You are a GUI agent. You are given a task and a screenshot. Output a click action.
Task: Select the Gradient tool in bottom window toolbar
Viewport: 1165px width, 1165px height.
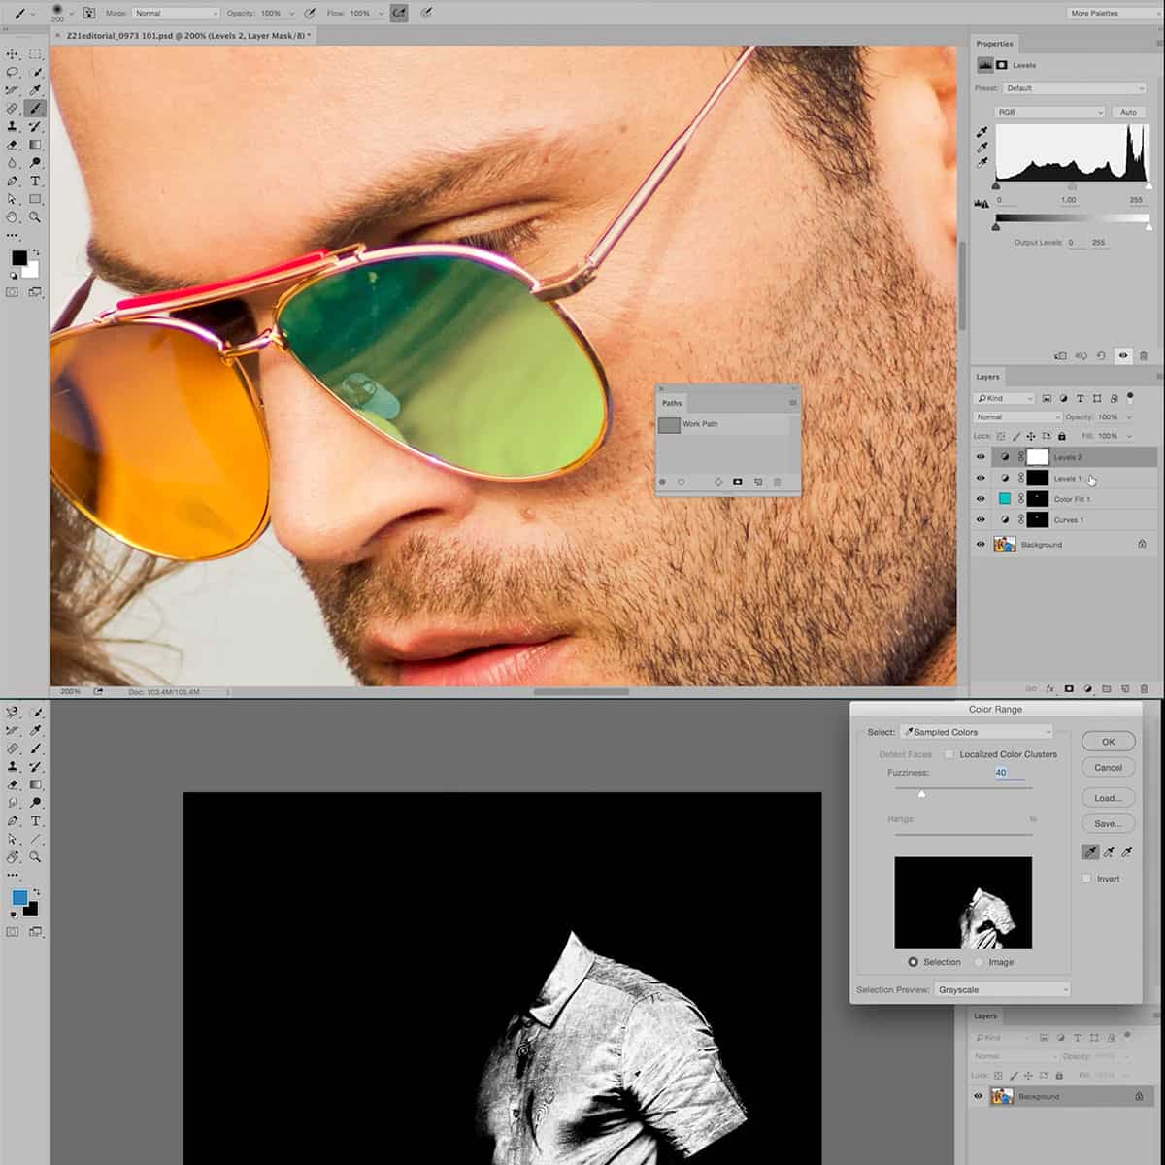(35, 784)
